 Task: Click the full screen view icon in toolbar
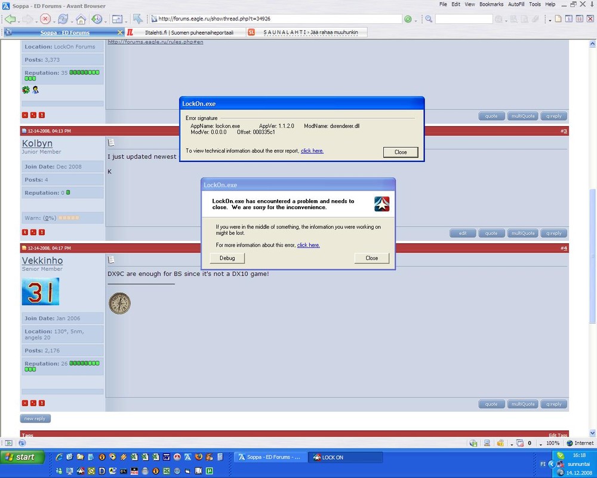(117, 19)
